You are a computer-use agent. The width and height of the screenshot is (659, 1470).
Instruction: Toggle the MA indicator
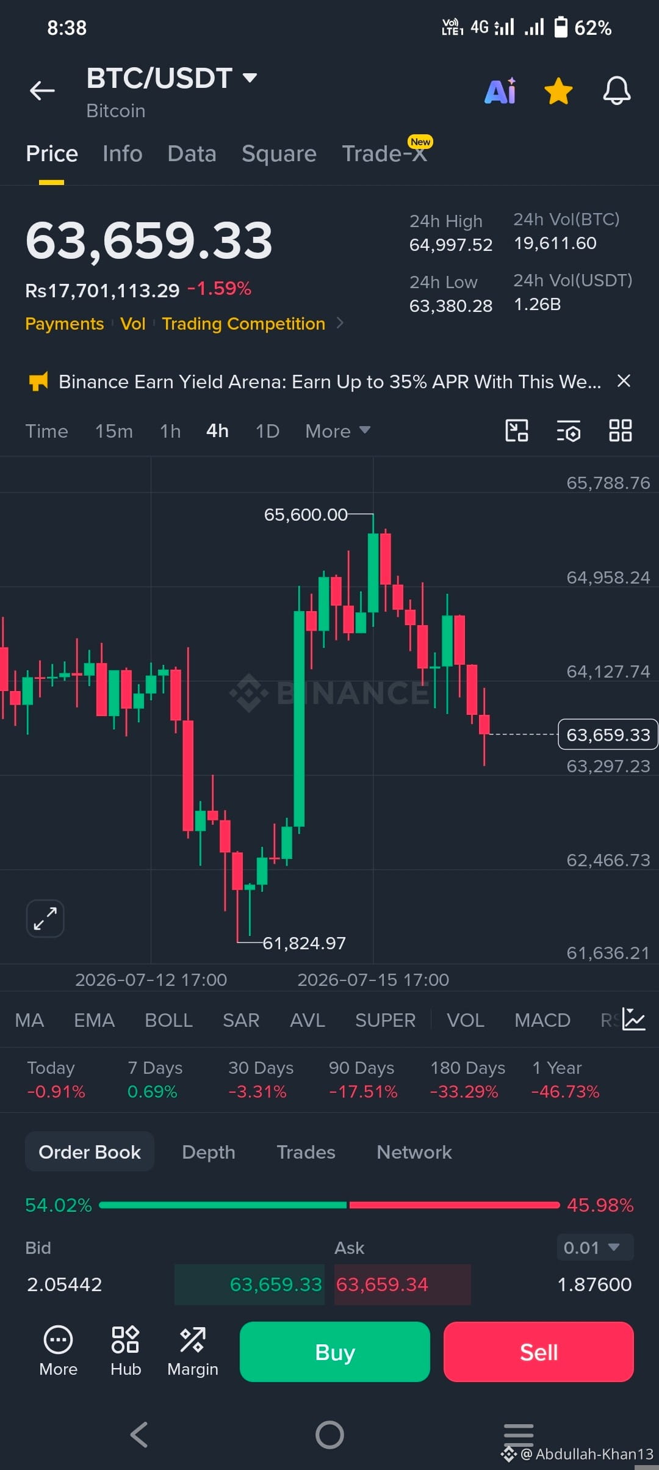29,1020
